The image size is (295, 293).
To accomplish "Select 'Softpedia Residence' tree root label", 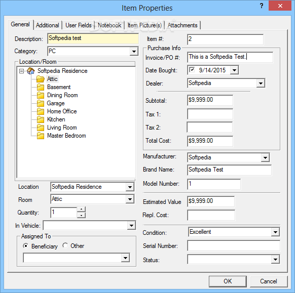I will tap(62, 71).
